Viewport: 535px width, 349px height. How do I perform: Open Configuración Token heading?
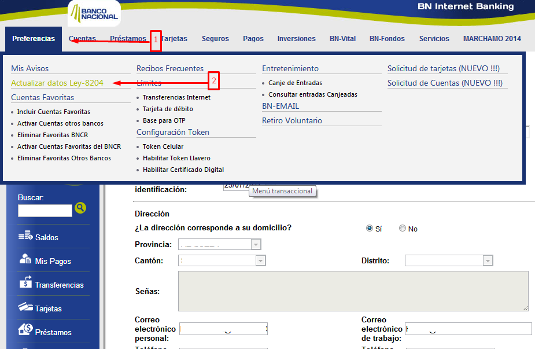click(173, 132)
